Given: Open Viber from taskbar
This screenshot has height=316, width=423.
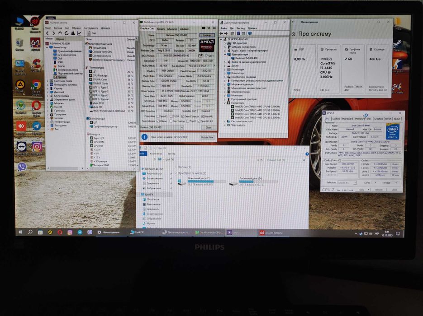Looking at the screenshot, I should point(90,232).
